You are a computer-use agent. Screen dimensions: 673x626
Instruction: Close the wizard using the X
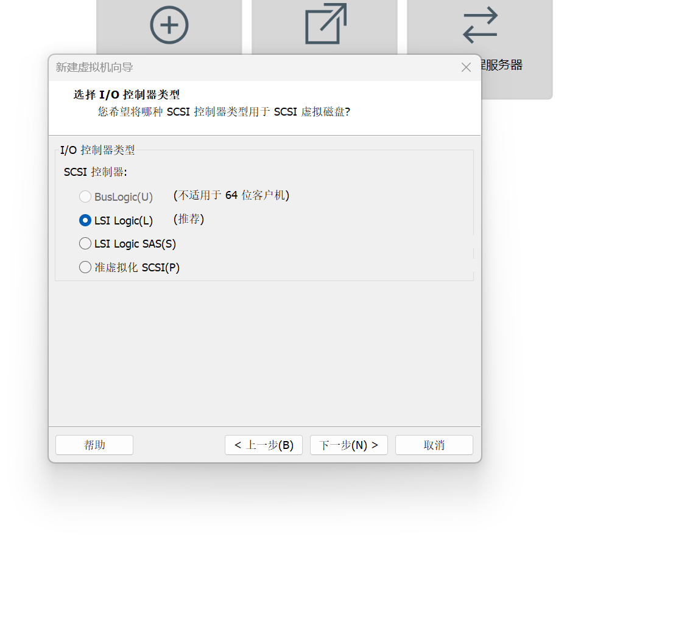click(466, 67)
